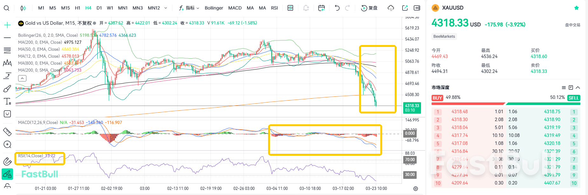Favorite XAUUSD with the star icon
588x195 pixels.
click(x=577, y=8)
